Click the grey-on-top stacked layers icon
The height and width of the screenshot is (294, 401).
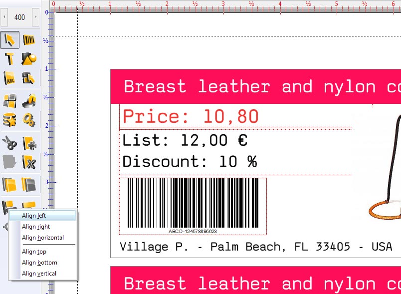coord(29,185)
